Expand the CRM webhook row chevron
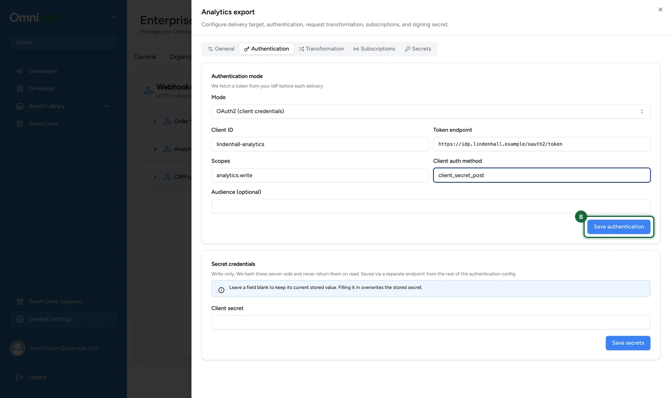 [x=155, y=177]
